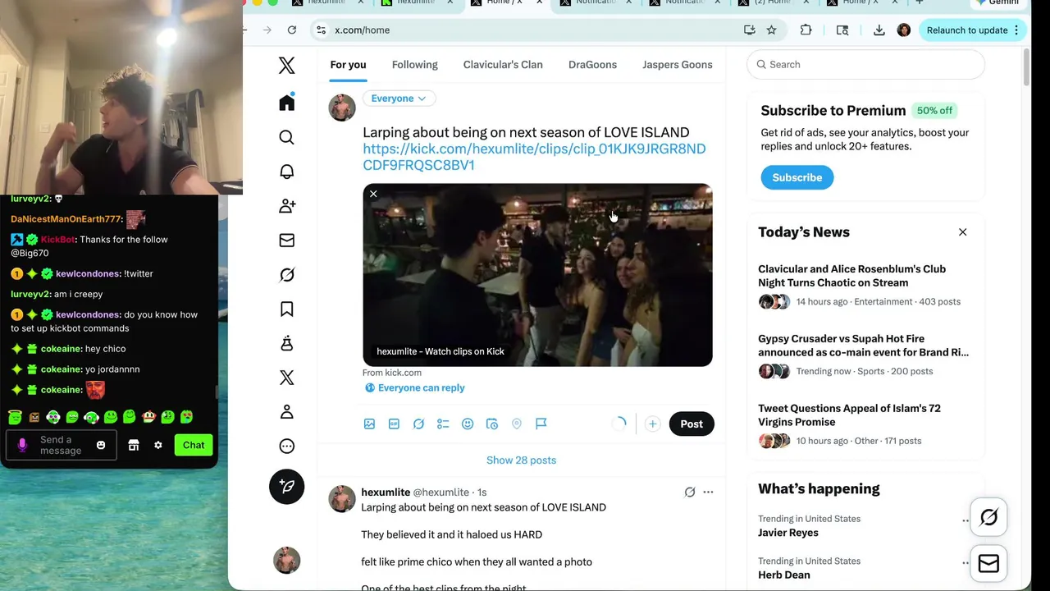The height and width of the screenshot is (591, 1050).
Task: Open Profile person icon in sidebar
Action: coord(286,412)
